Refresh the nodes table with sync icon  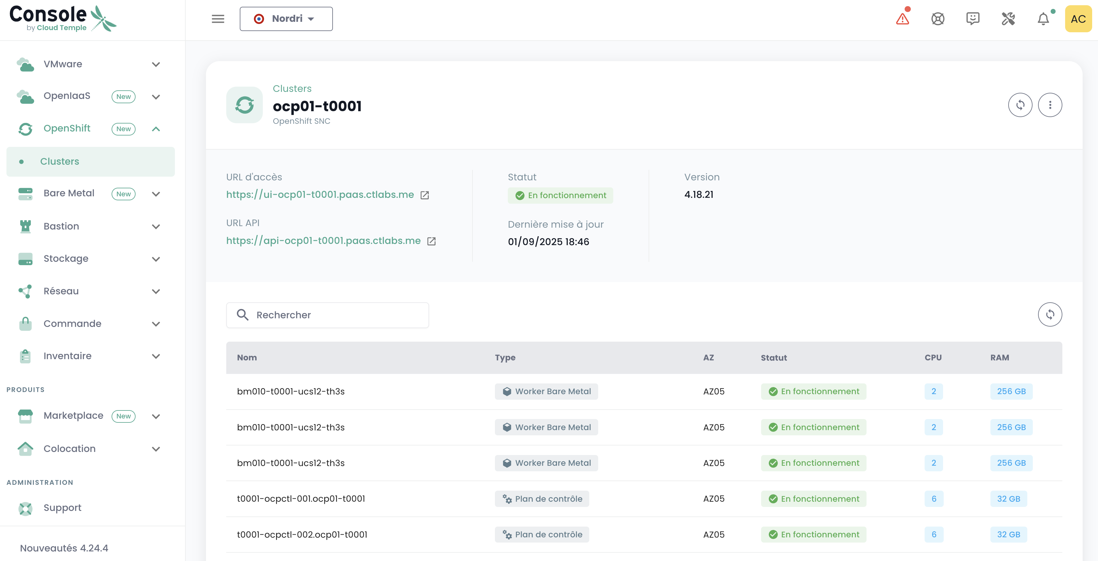pyautogui.click(x=1050, y=314)
